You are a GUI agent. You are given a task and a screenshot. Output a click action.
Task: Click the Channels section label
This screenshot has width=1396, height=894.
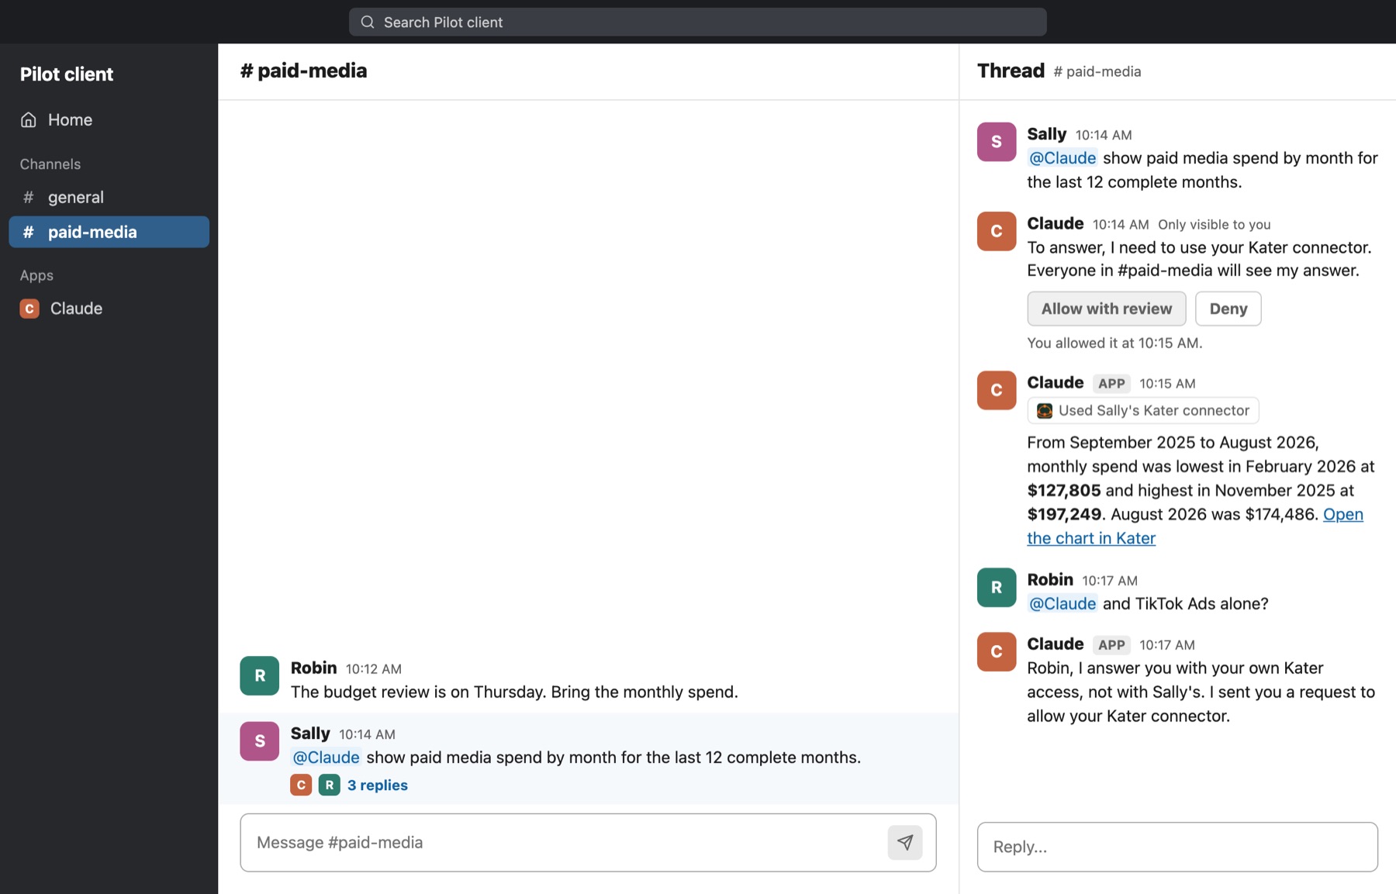tap(50, 164)
